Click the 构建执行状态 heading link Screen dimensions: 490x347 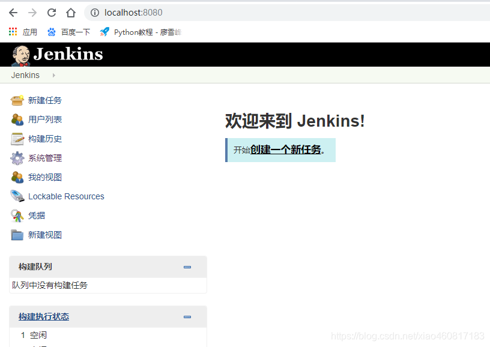pos(44,317)
